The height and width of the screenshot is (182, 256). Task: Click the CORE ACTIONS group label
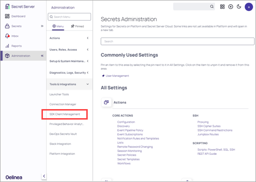coord(123,116)
